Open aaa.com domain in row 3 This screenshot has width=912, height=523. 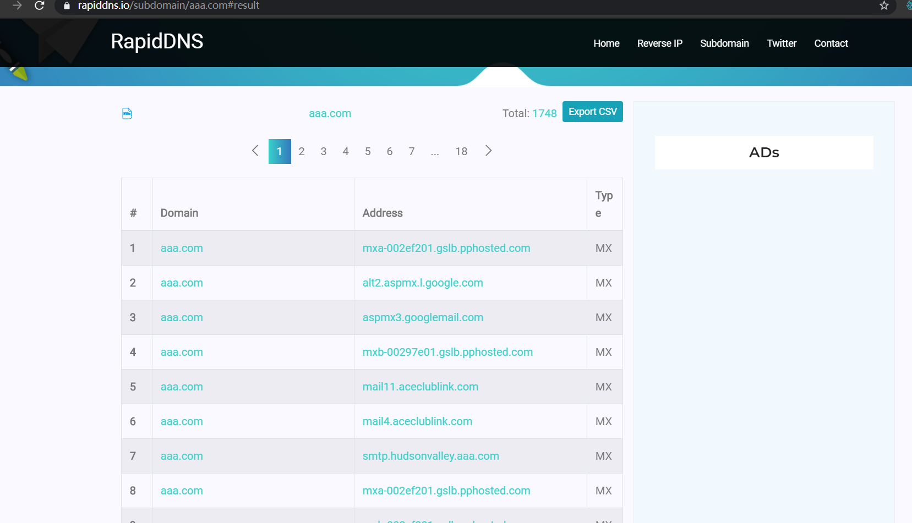(x=182, y=317)
